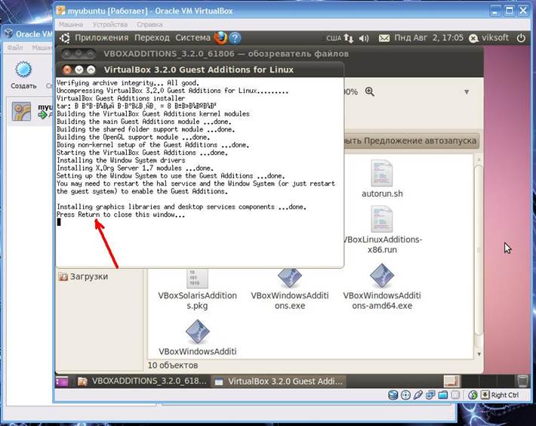This screenshot has height=426, width=536.
Task: Open the Машина menu of VM window
Action: pos(71,25)
